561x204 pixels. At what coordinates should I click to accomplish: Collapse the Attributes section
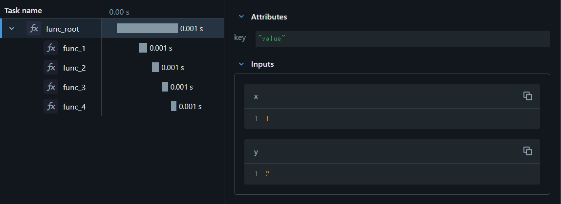(241, 17)
